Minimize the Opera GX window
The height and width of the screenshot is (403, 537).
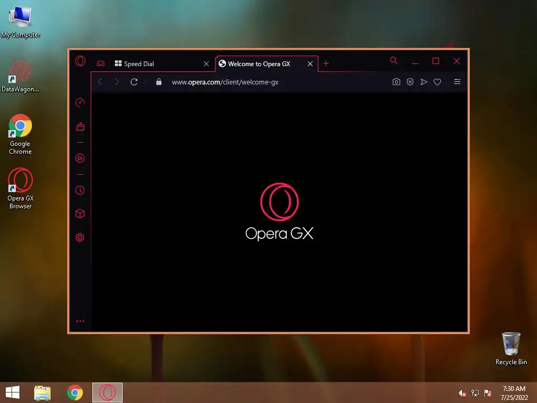coord(415,62)
